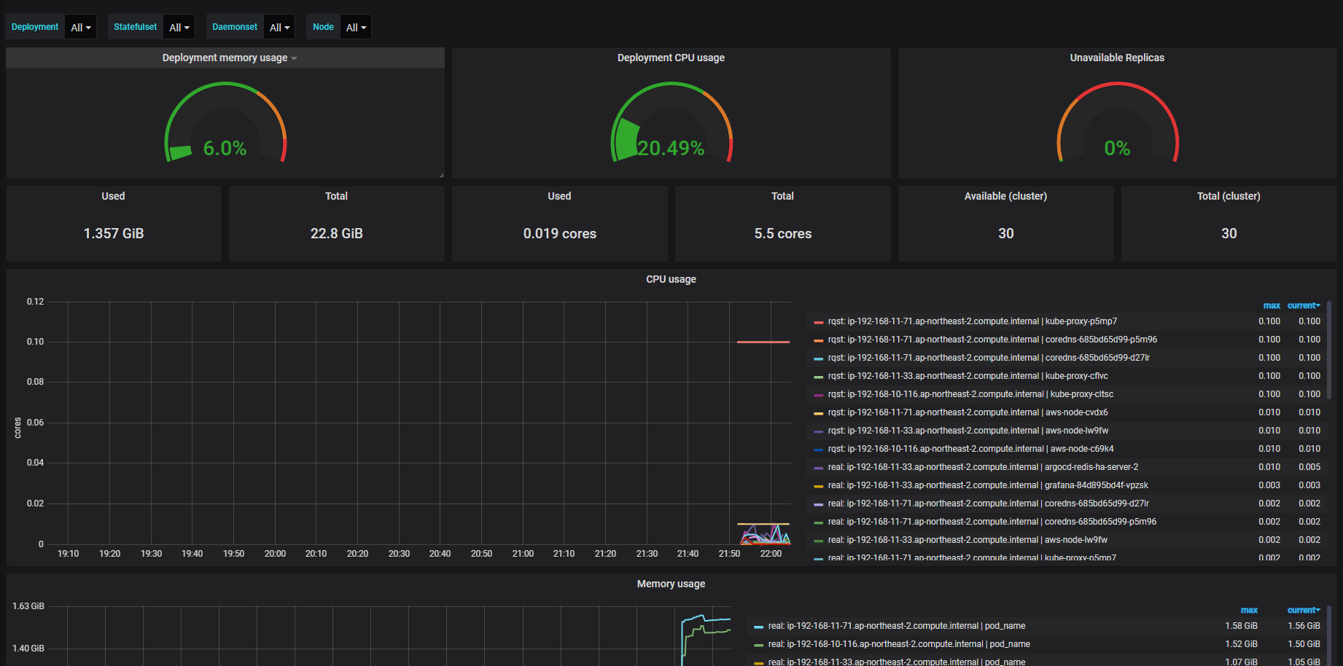Click the CPU usage legend scrollbar
The image size is (1343, 666).
1329,350
